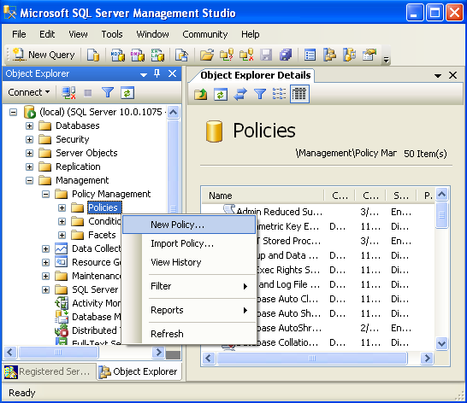This screenshot has height=403, width=467.
Task: Click the Up folder icon in Details toolbar
Action: 201,94
